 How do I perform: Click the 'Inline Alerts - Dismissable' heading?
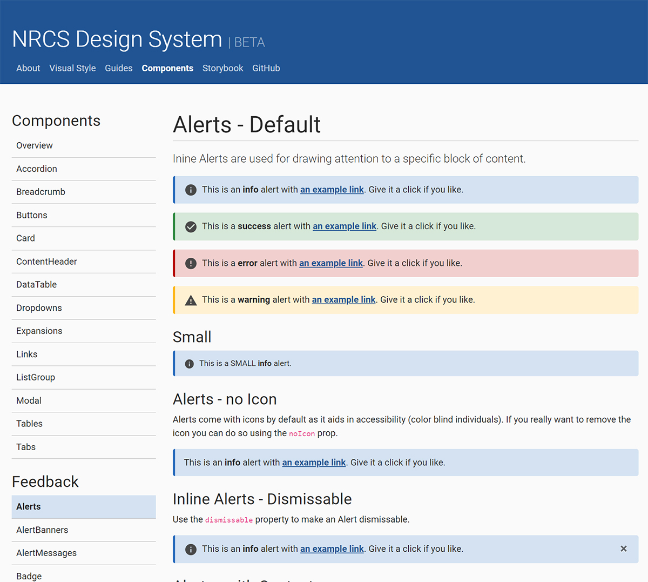tap(262, 499)
